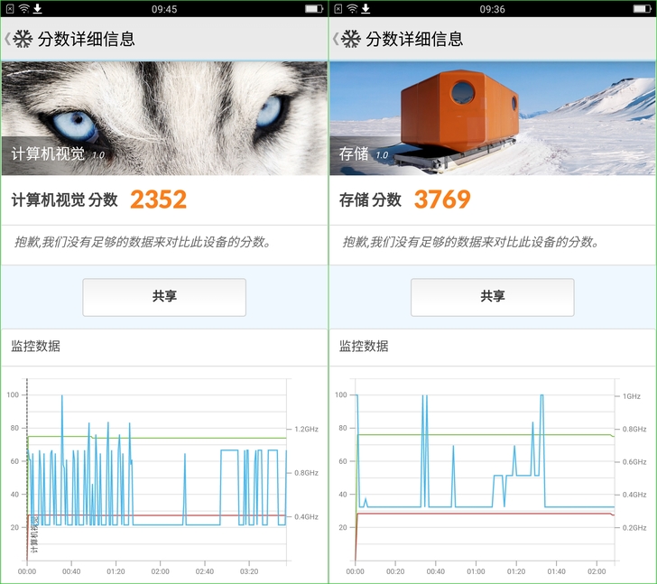The width and height of the screenshot is (657, 584).
Task: Tap clock 09:45 in left status bar
Action: pos(164,9)
